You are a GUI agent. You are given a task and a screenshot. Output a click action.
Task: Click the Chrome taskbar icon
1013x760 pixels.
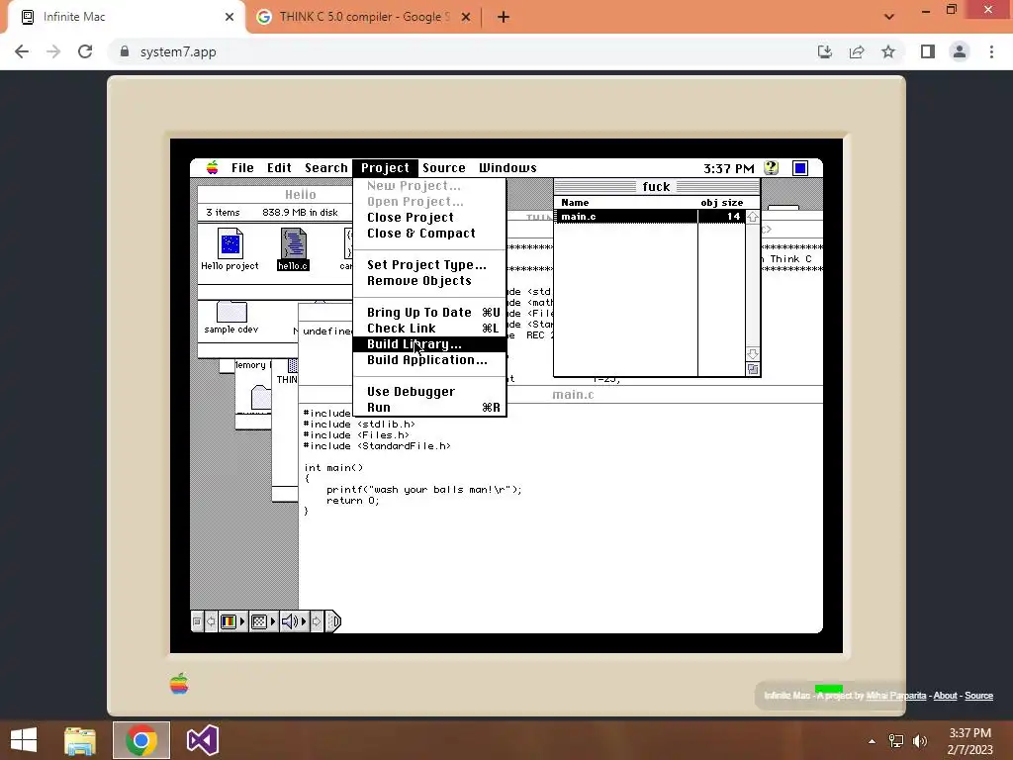pyautogui.click(x=141, y=740)
